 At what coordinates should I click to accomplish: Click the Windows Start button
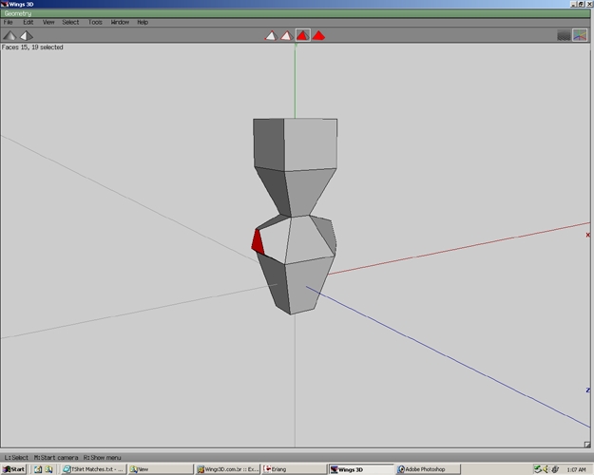click(13, 469)
